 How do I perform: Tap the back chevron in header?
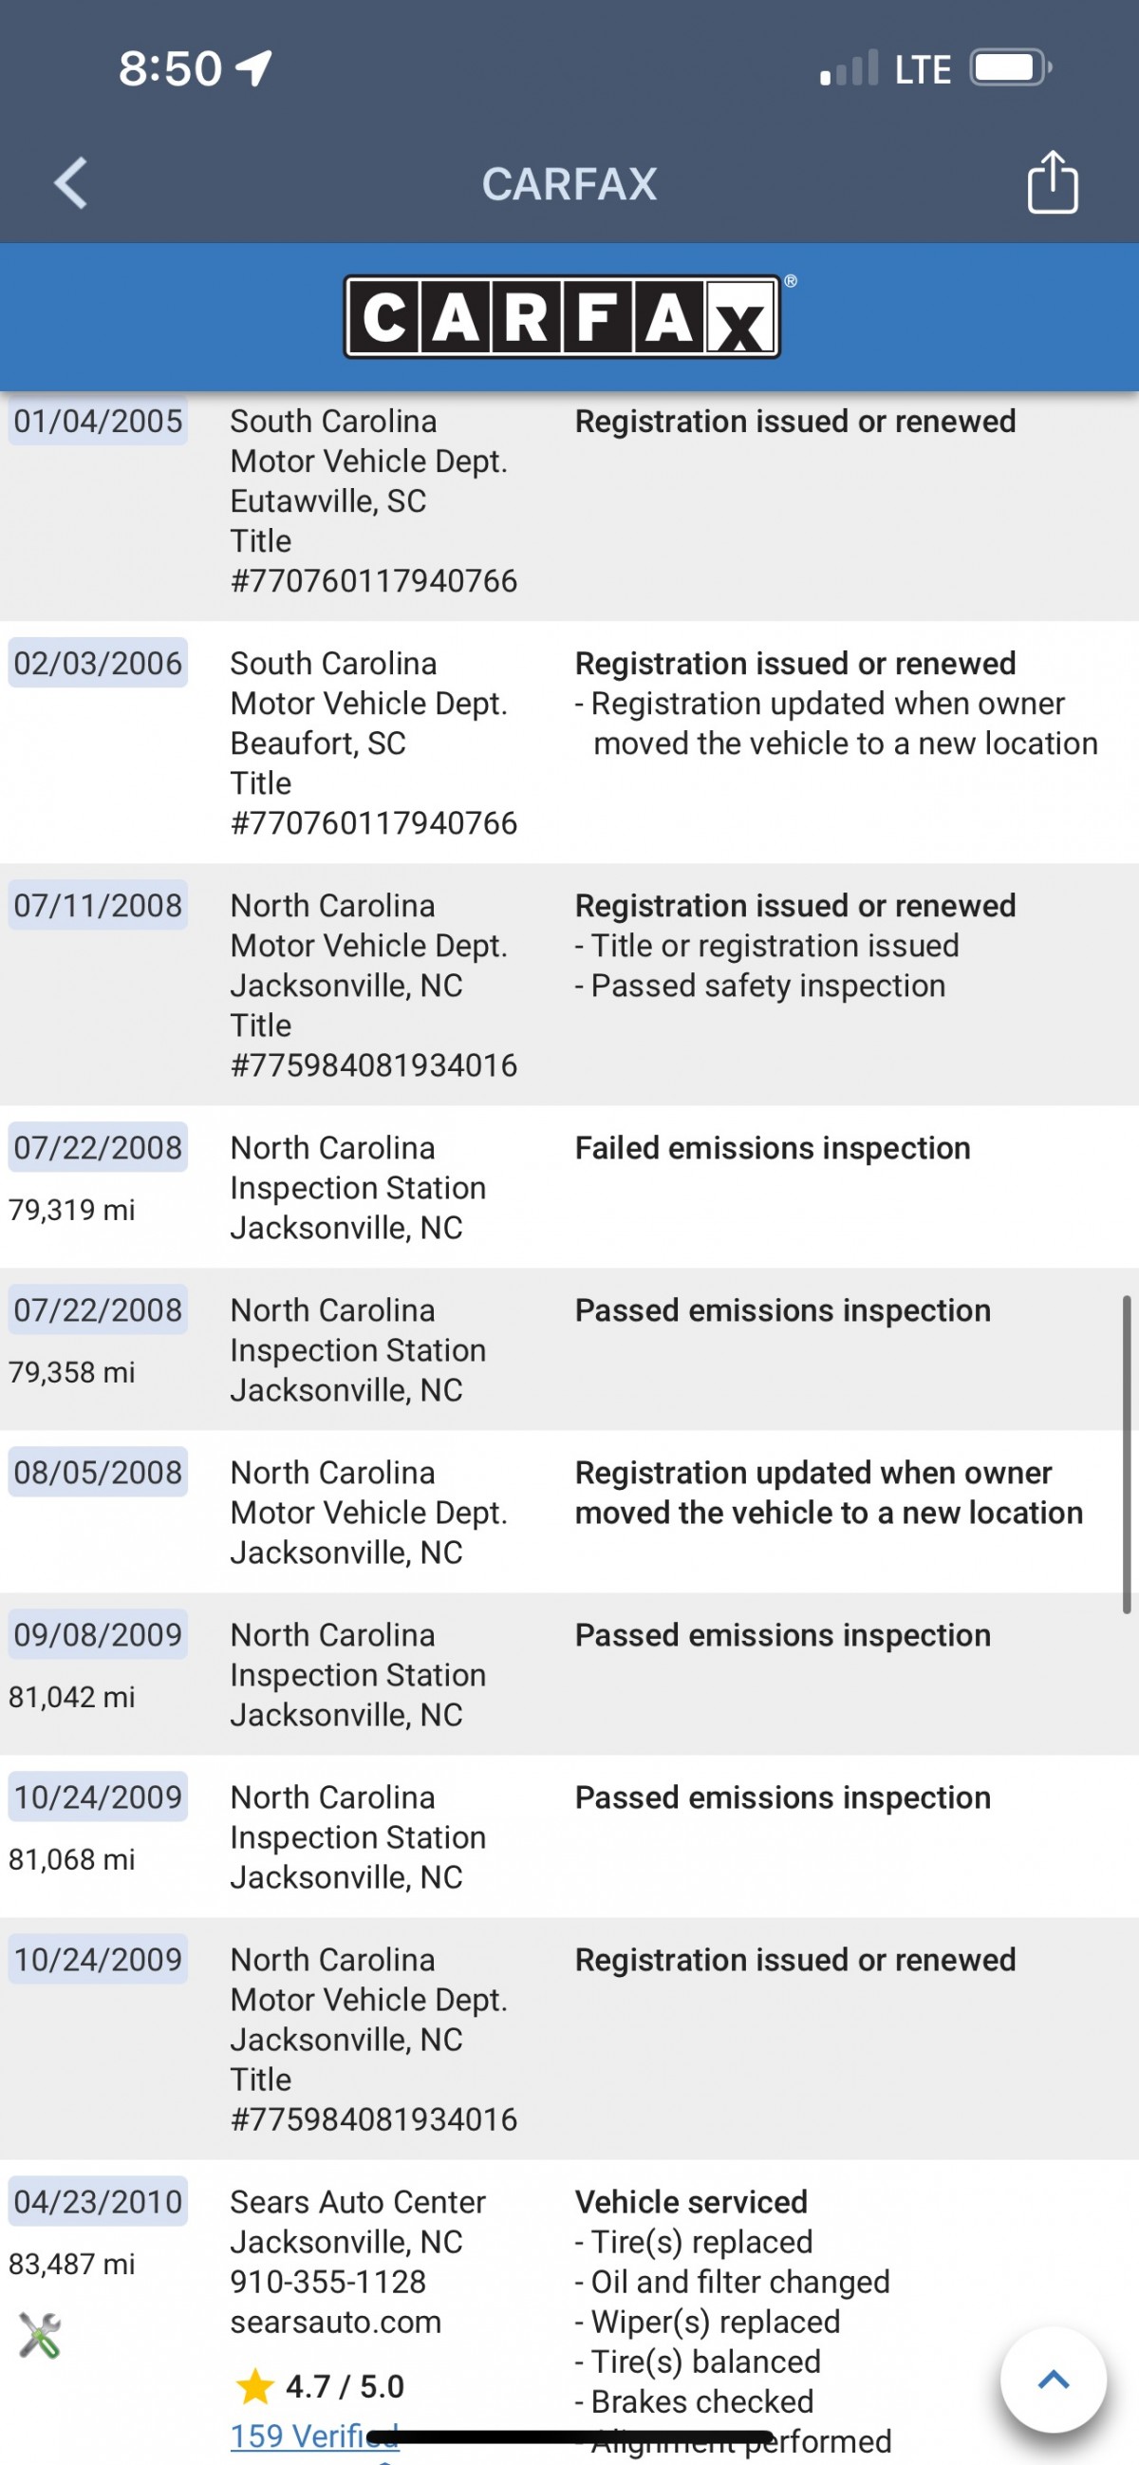71,182
